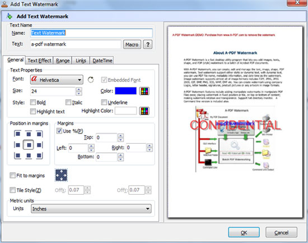The width and height of the screenshot is (308, 243).
Task: Decrease Top margin with down arrow
Action: tap(120, 140)
